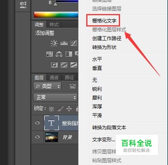Add a Black & White adjustment
The height and width of the screenshot is (165, 168).
(x=69, y=54)
